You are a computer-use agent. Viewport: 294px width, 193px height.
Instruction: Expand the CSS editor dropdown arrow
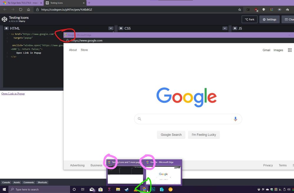(x=225, y=28)
